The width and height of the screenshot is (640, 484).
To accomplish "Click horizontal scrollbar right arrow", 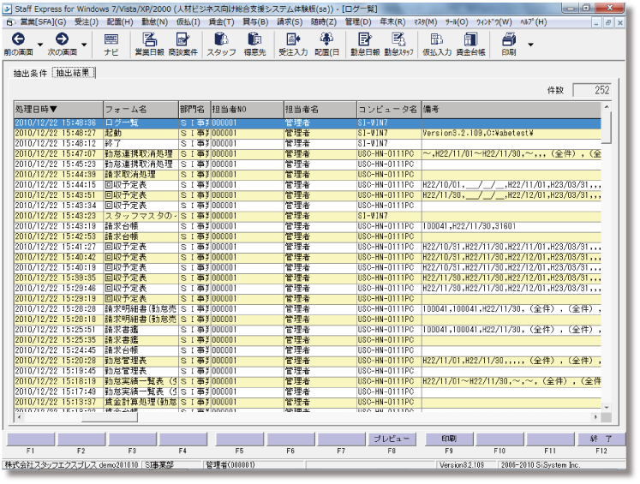I will 596,417.
